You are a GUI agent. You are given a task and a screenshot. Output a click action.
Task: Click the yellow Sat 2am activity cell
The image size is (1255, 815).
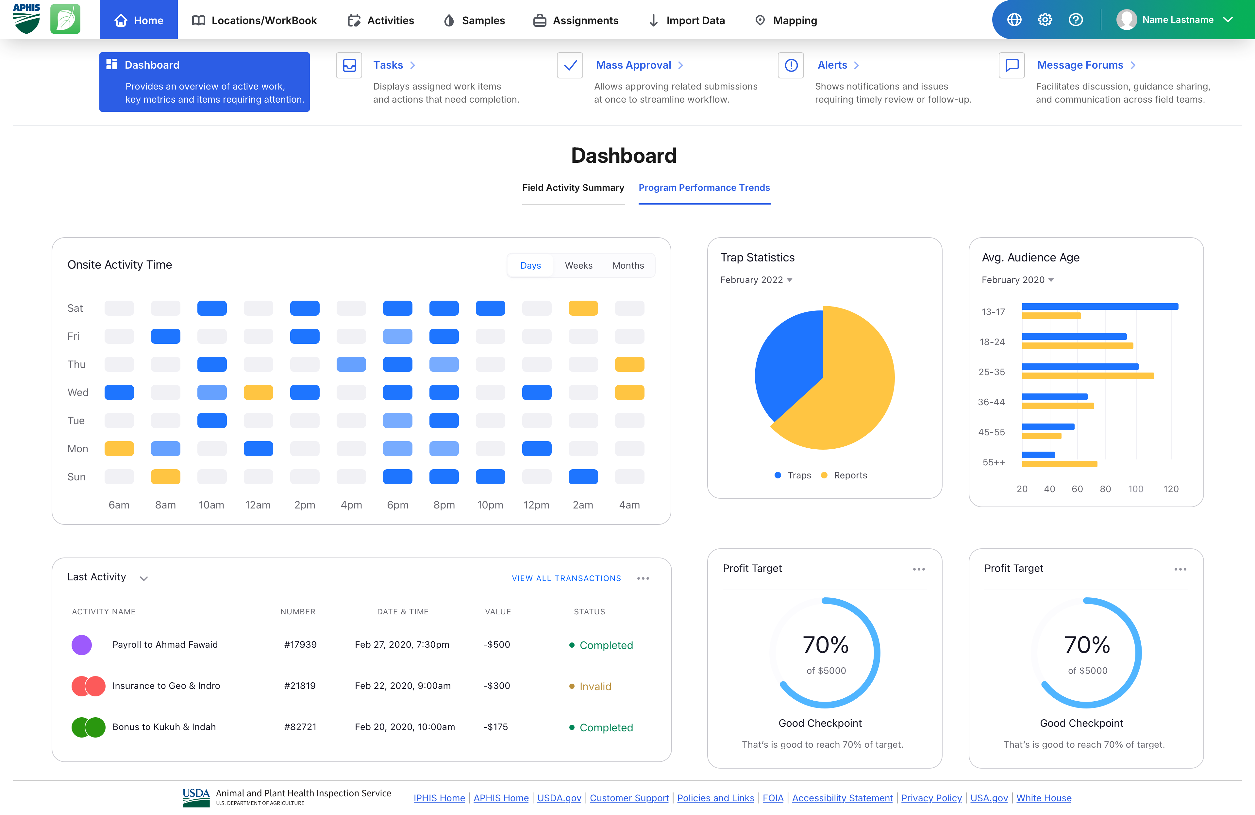click(583, 308)
